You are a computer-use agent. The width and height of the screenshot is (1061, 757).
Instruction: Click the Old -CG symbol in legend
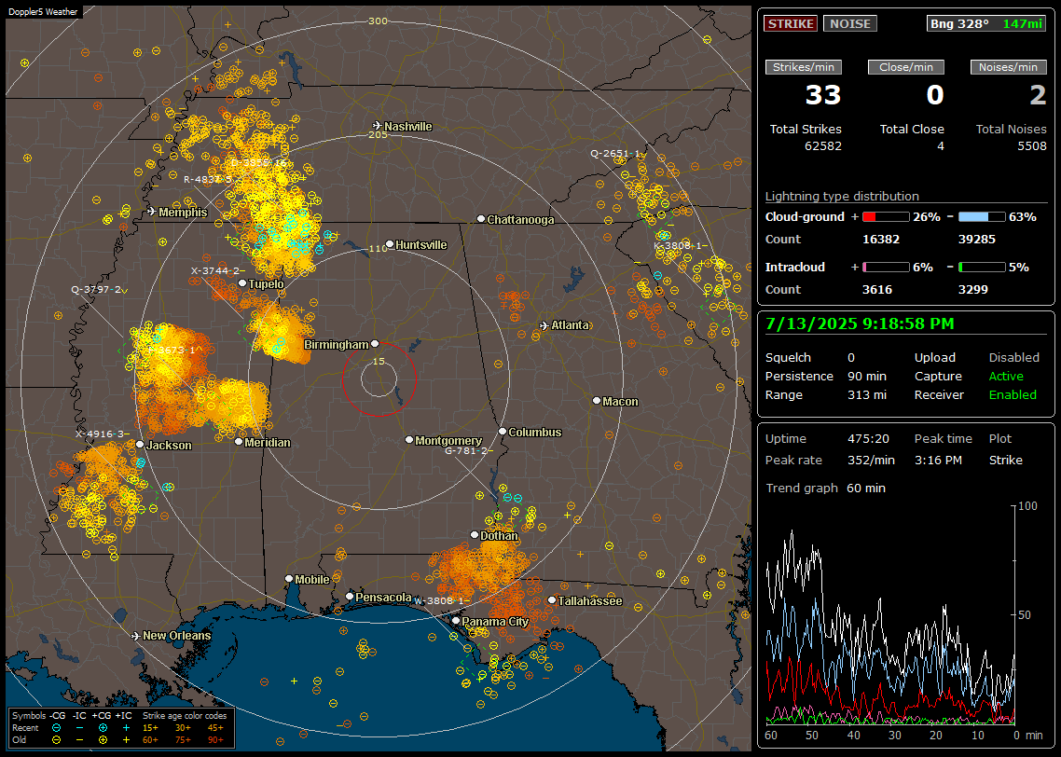pos(56,740)
